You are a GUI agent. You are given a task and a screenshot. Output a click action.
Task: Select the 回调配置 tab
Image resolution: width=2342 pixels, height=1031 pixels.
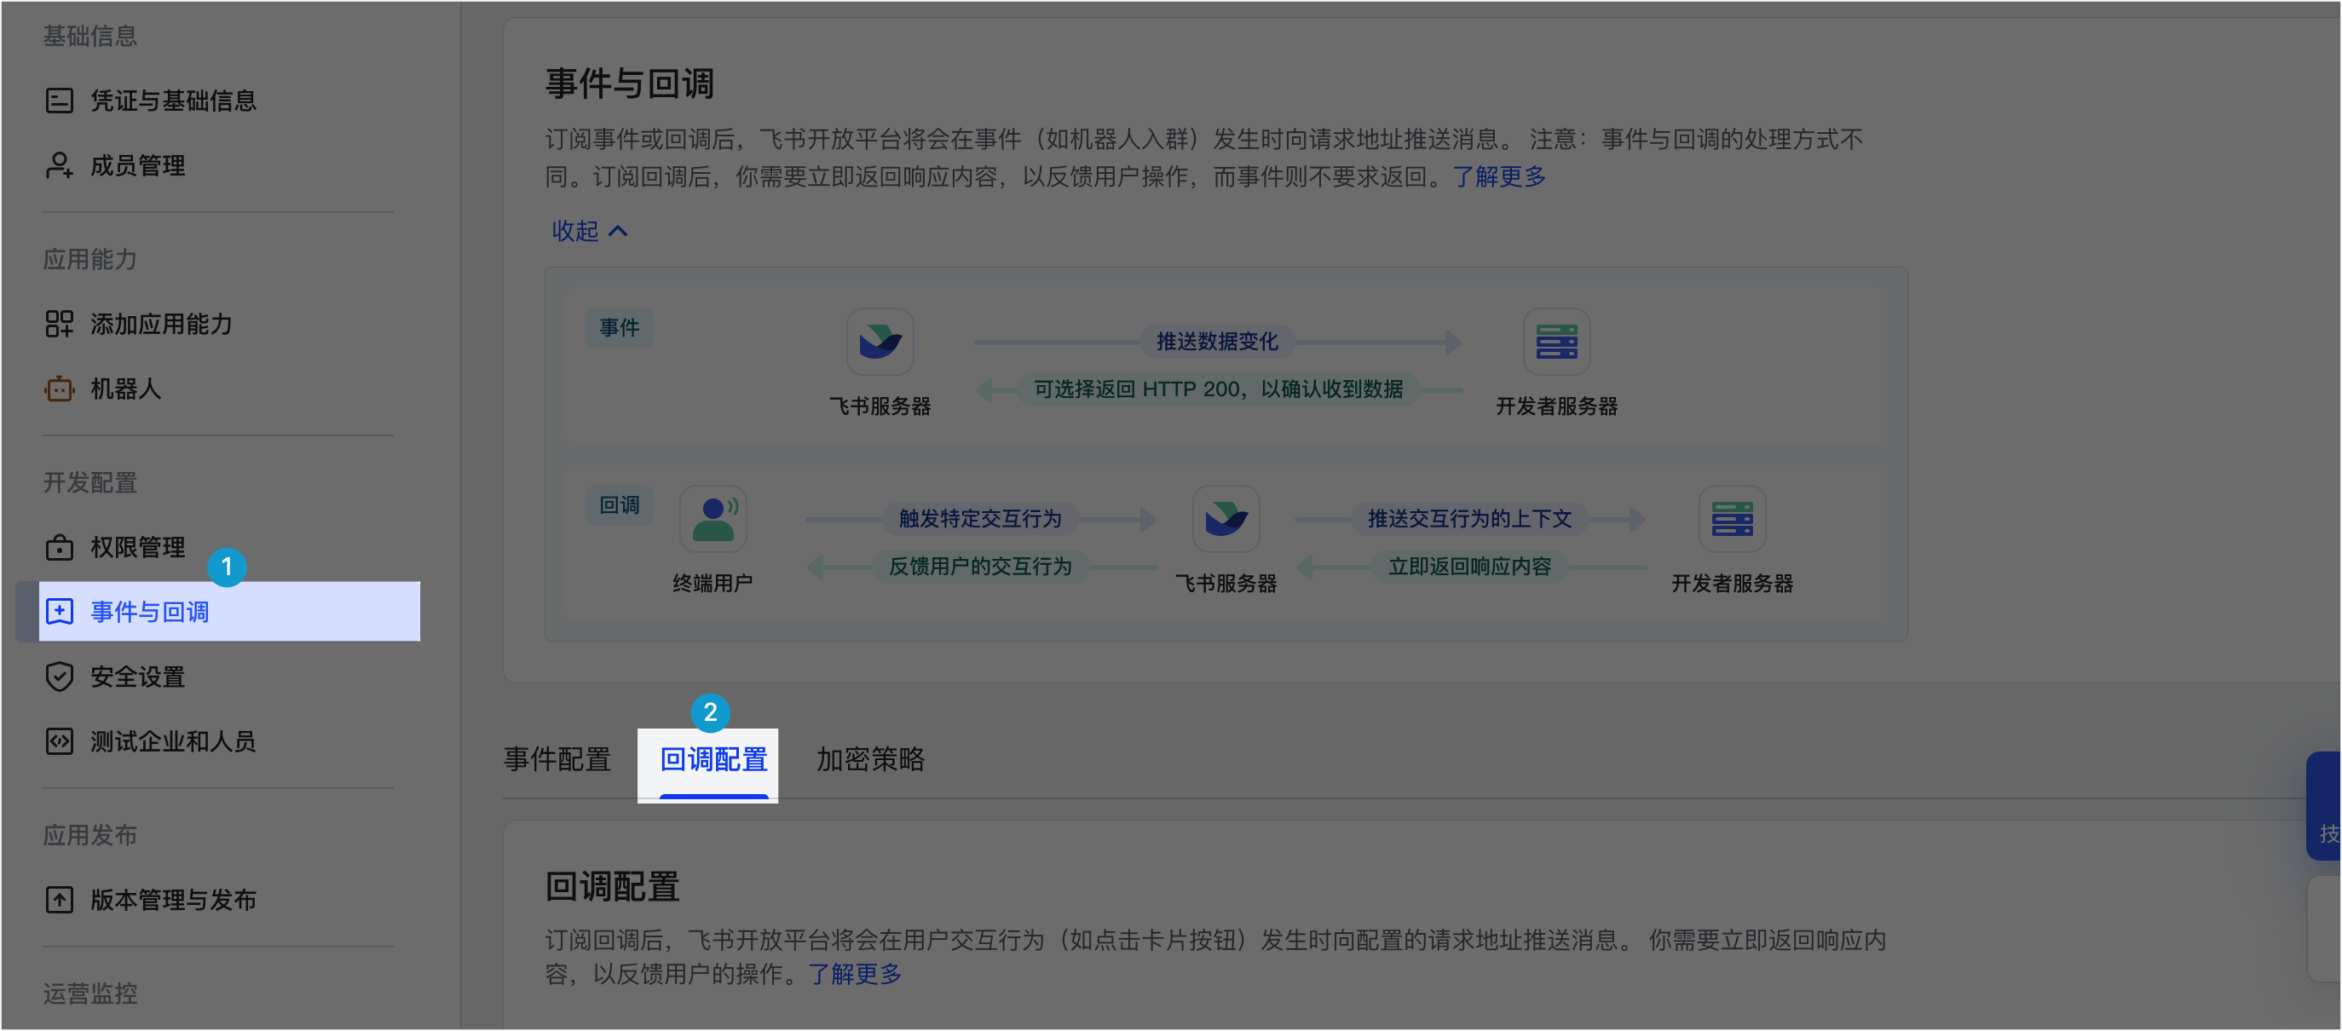pos(712,759)
